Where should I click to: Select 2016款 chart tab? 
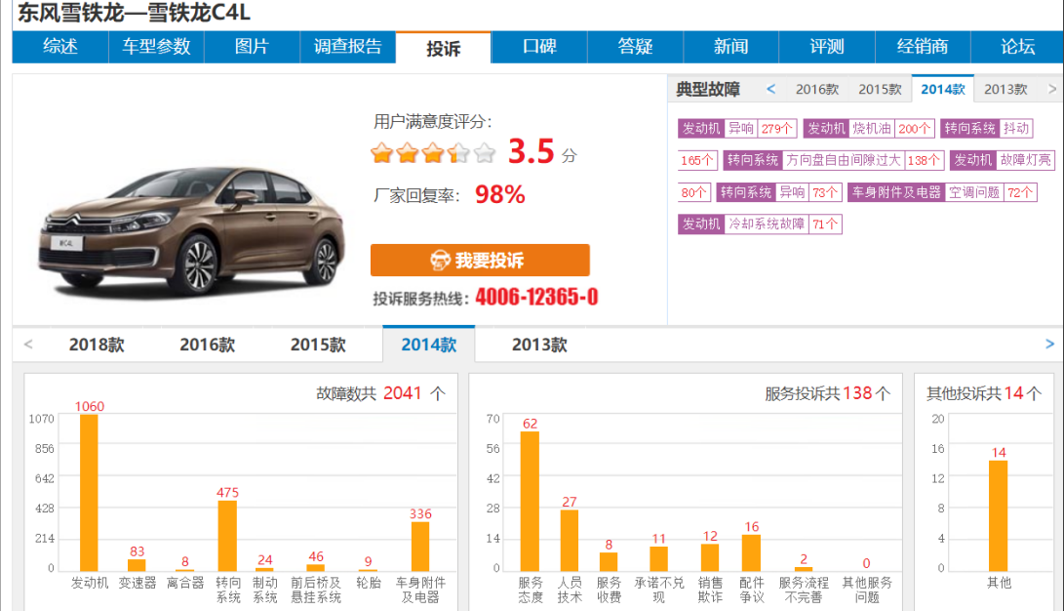[207, 345]
